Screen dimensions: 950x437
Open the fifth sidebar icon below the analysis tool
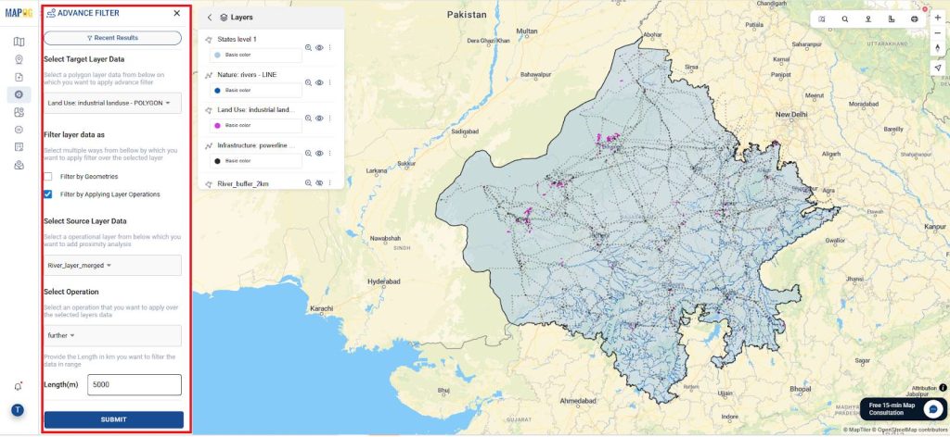point(19,112)
